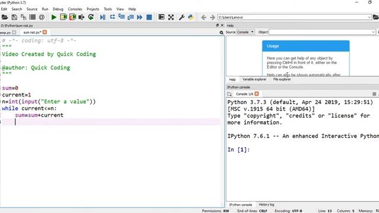This screenshot has height=213, width=379.
Task: Close the Console 1/A tab
Action: (256, 93)
